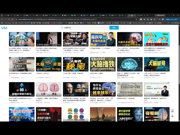Open the 洪兰脑科学课堂 title link

100,48
